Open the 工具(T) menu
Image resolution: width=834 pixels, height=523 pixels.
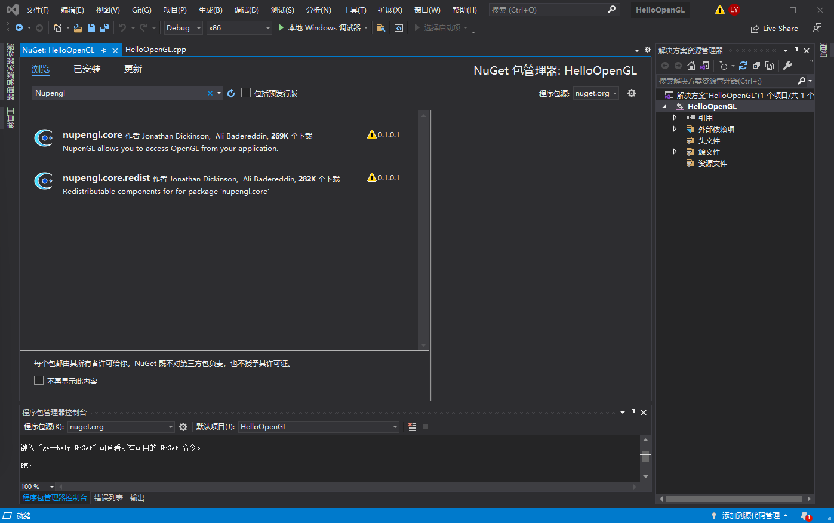(355, 10)
